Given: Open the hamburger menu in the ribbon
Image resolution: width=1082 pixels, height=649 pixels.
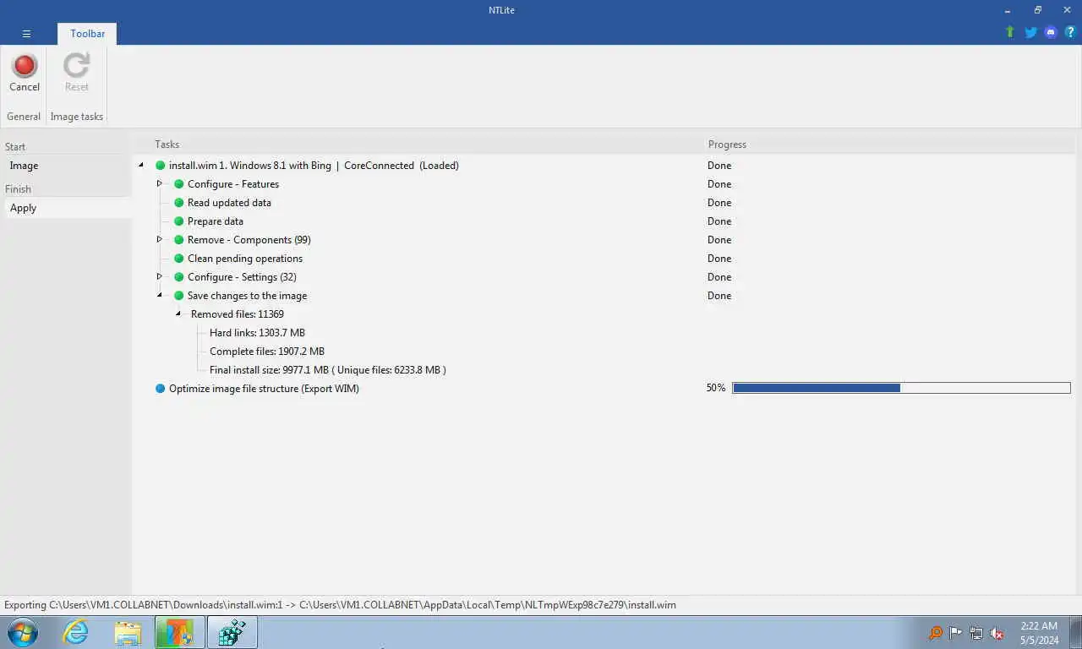Looking at the screenshot, I should (26, 34).
